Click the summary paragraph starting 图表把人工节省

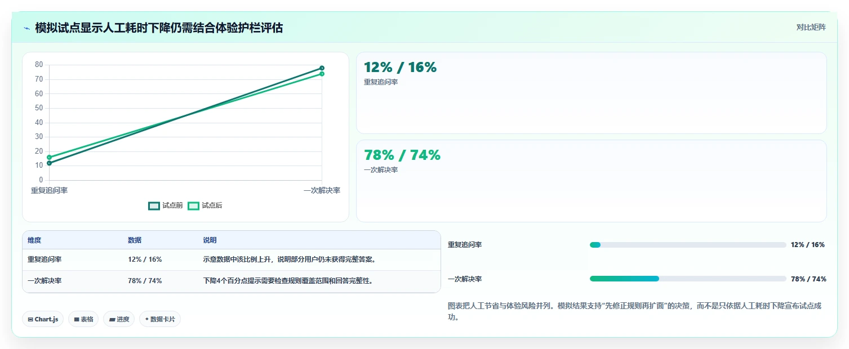(634, 311)
